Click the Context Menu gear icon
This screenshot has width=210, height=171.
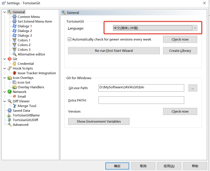15,17
